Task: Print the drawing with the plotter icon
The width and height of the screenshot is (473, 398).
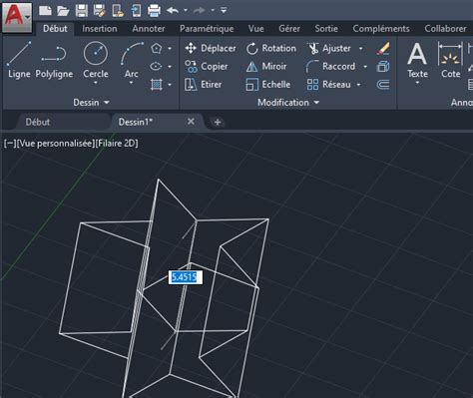Action: 154,11
